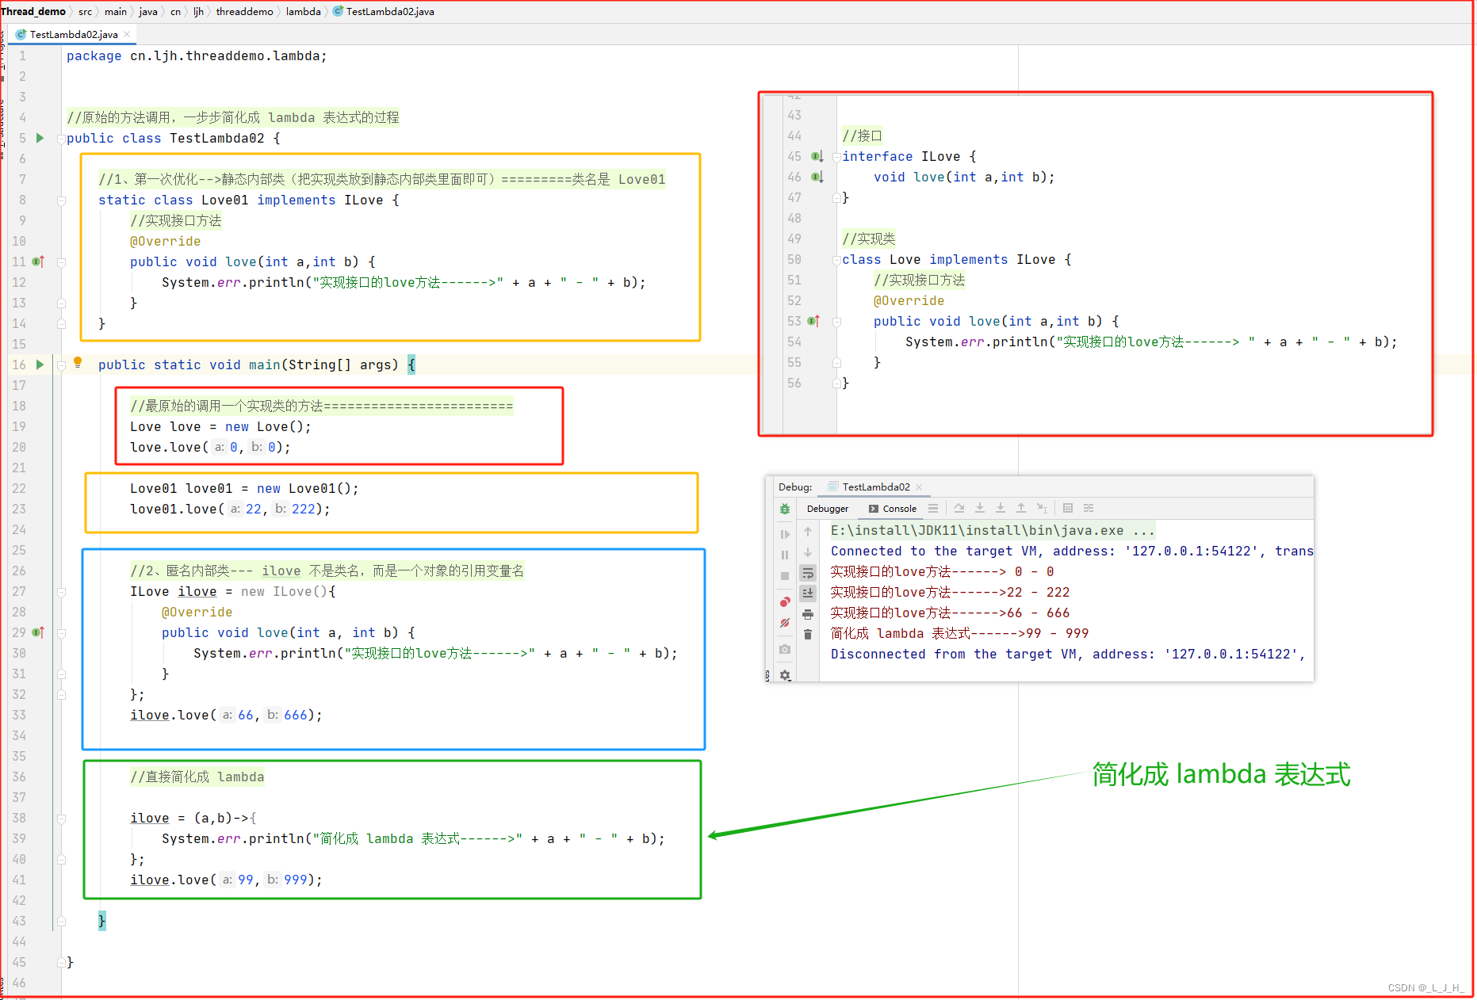Click run gutter arrow at line 16
The image size is (1477, 1000).
[40, 365]
